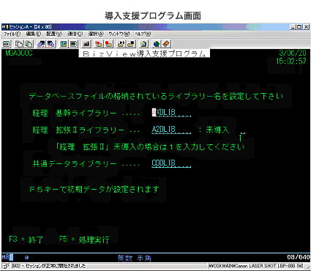The height and width of the screenshot is (271, 311).
Task: Click the CODLIB library input field
Action: 171,163
